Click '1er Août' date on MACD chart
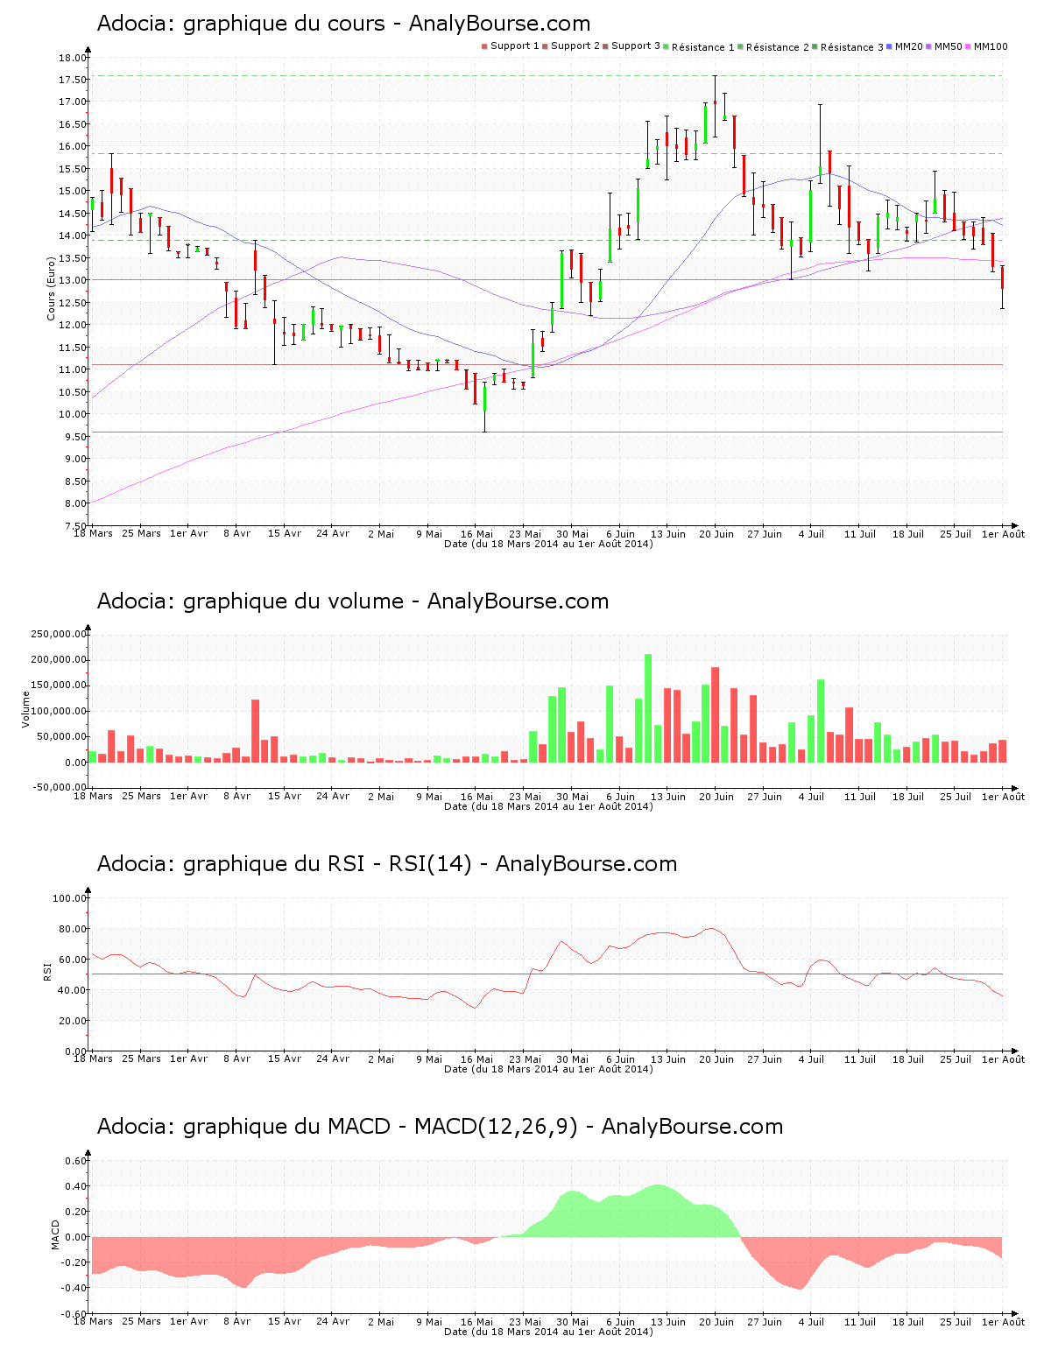 (1003, 1322)
